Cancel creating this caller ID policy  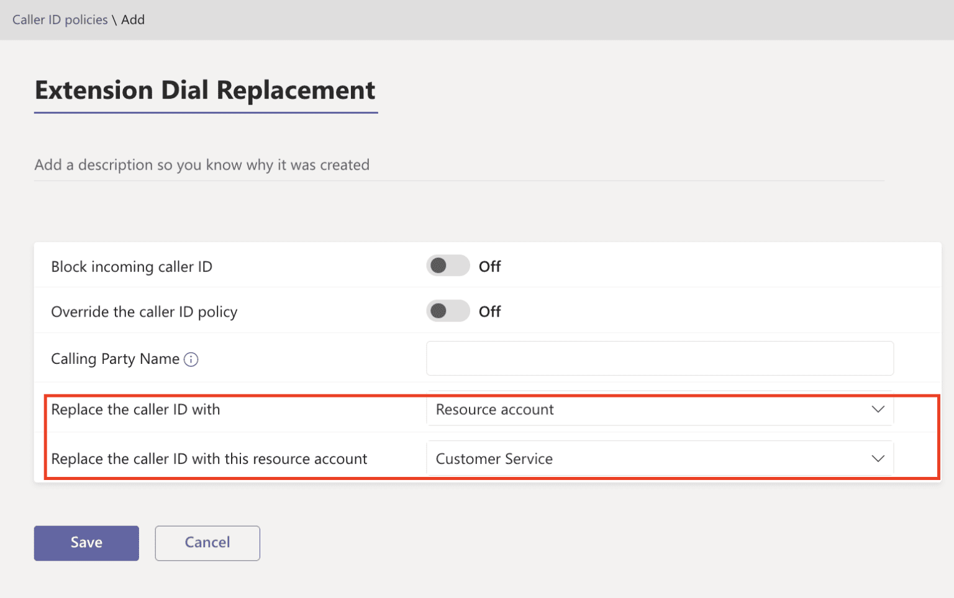pos(207,543)
